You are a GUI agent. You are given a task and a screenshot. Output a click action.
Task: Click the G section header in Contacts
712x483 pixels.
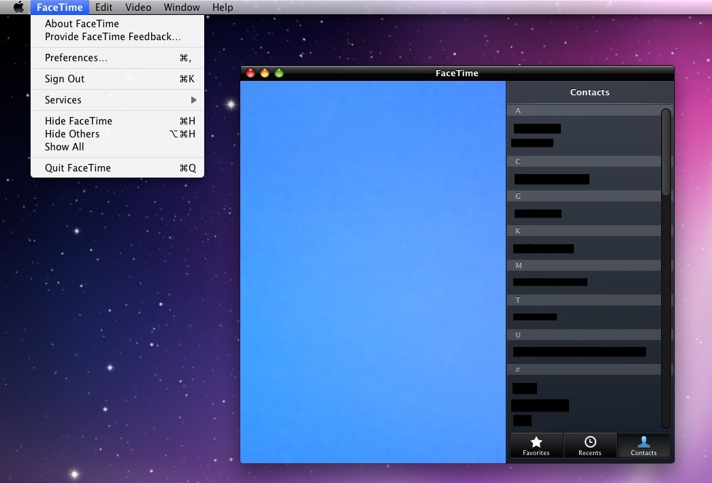[x=584, y=196]
